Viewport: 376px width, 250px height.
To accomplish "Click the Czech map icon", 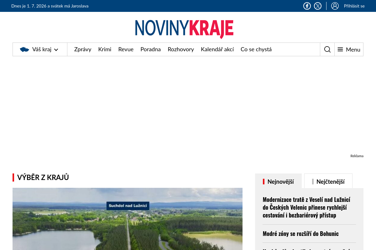I will tap(24, 49).
